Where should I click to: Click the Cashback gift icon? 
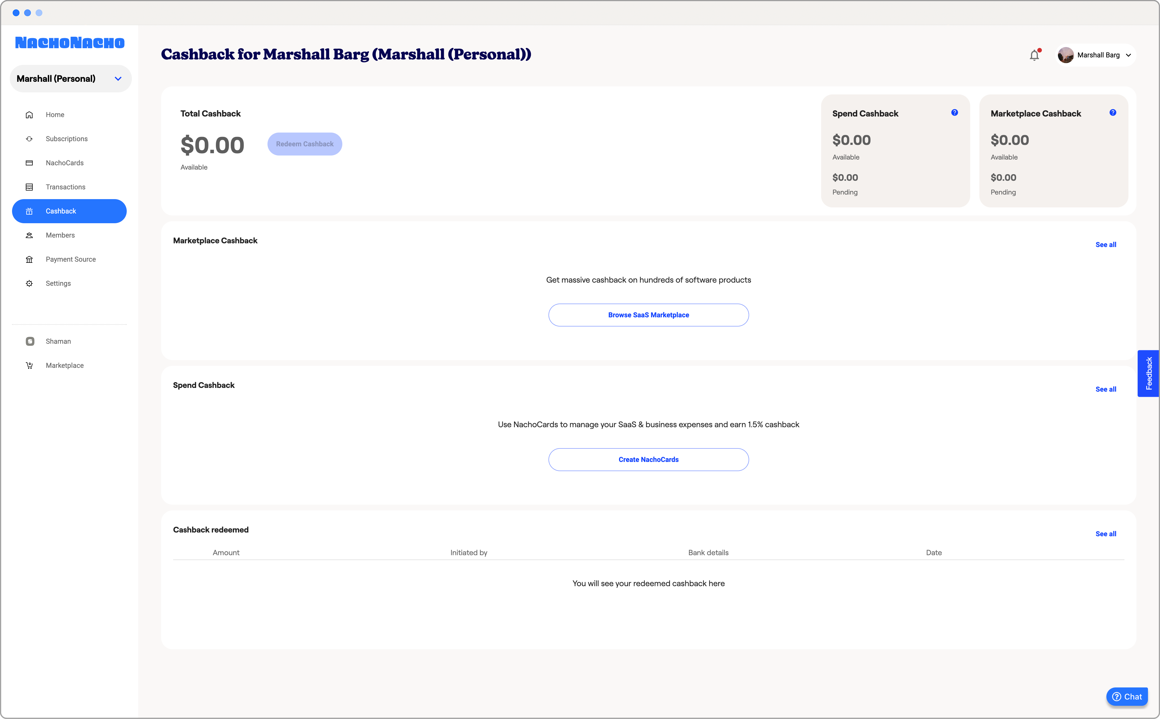click(29, 211)
